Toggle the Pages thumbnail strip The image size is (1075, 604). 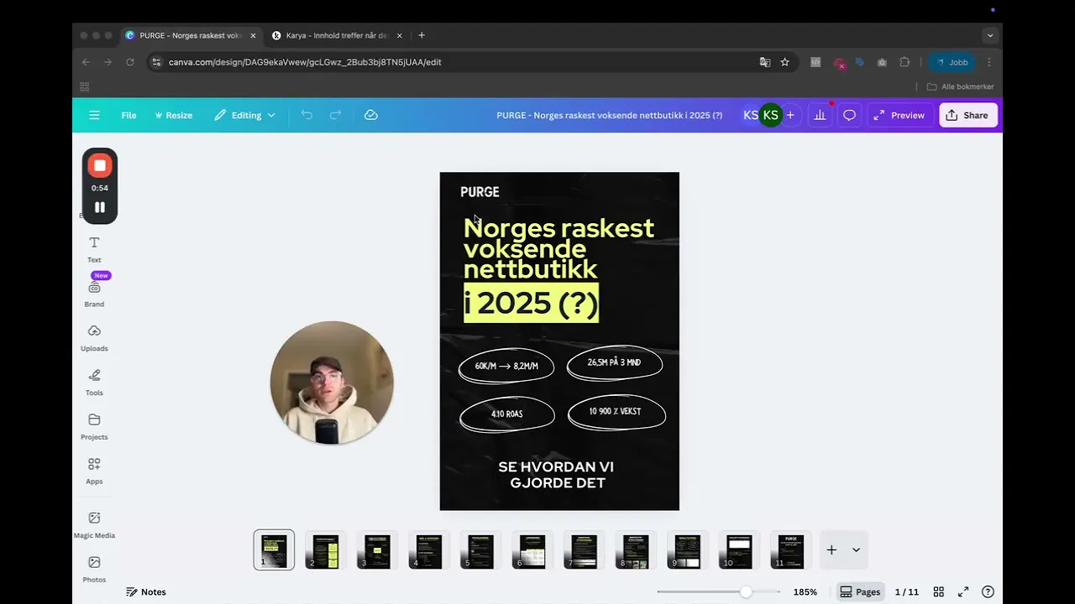(860, 592)
